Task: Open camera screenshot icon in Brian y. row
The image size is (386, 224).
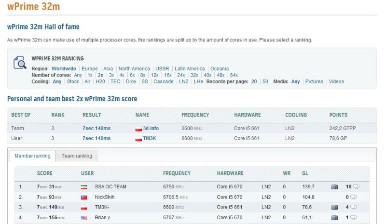Action: tap(334, 218)
